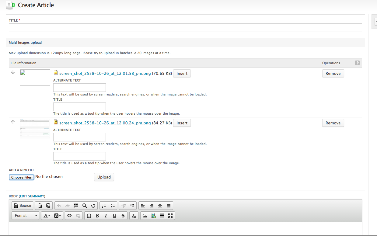
Task: Insert special character with the Omega icon
Action: (89, 216)
